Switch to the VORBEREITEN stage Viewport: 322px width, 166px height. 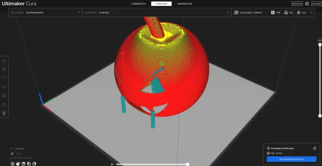(138, 4)
